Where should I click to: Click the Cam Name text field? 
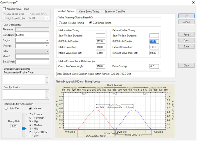32,35
